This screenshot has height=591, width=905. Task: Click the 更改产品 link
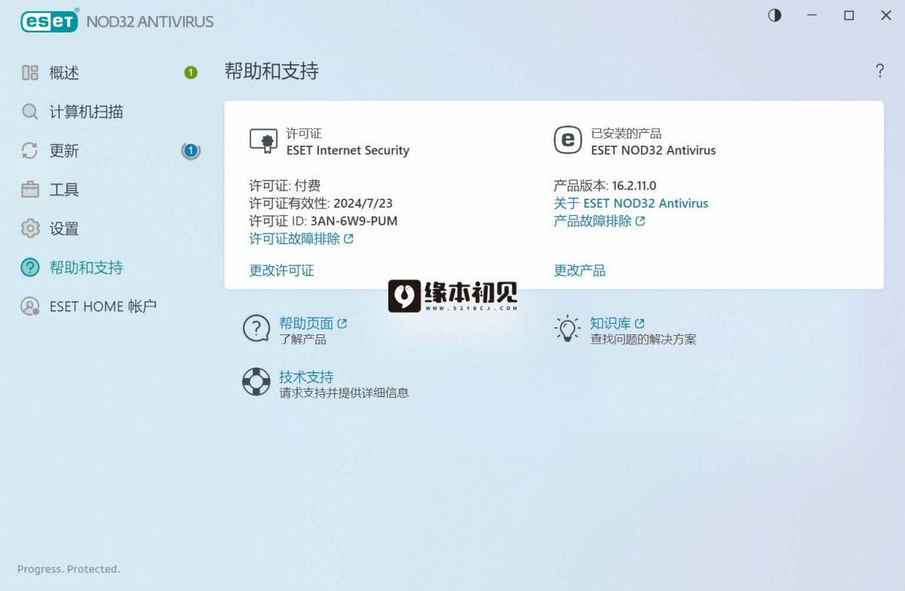[x=580, y=270]
